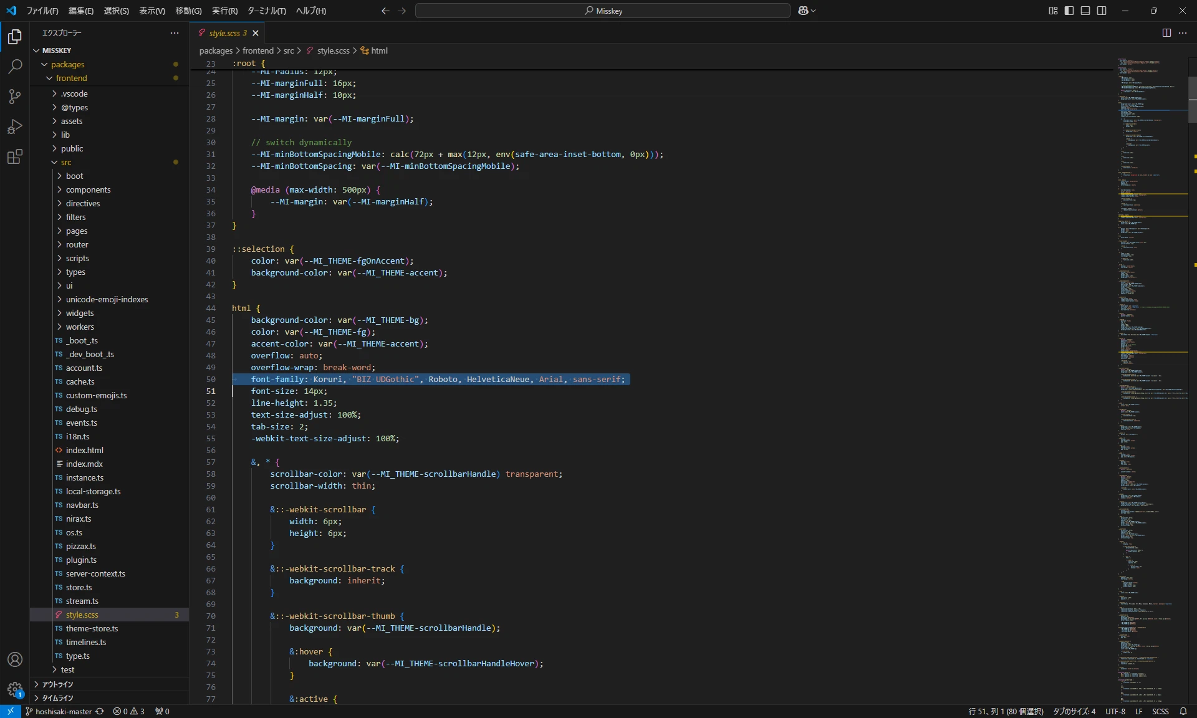
Task: Open the Explorer view icon
Action: pyautogui.click(x=14, y=37)
